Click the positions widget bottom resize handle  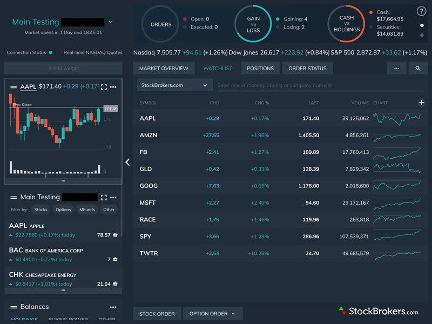63,291
